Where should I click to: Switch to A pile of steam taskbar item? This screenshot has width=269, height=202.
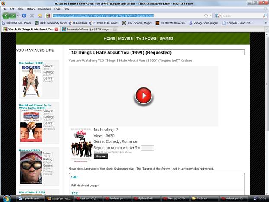click(x=31, y=199)
